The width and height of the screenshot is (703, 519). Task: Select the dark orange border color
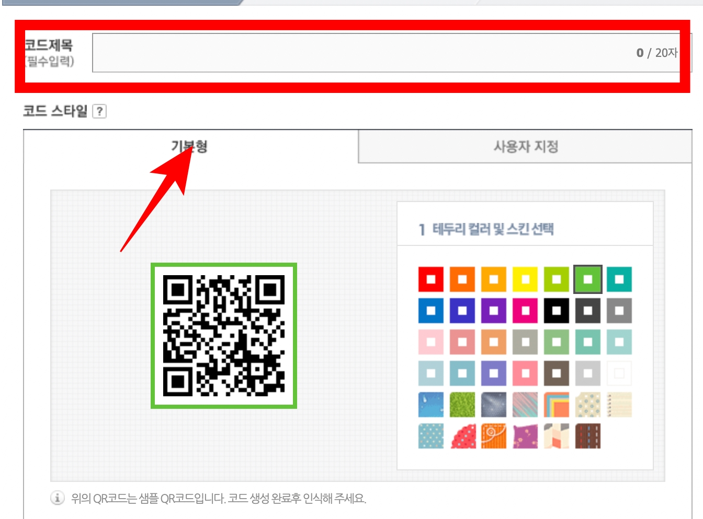click(462, 279)
